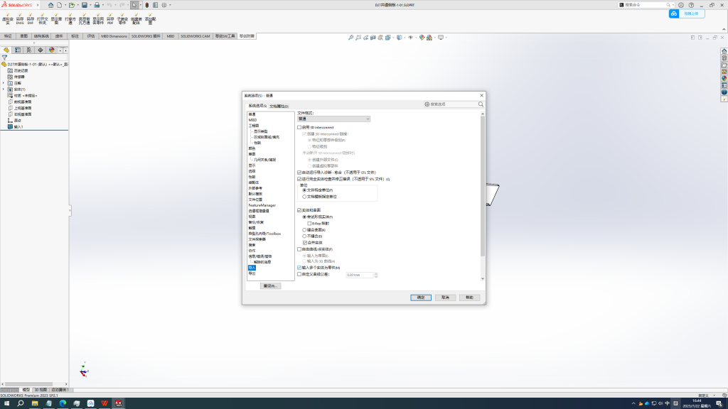Open the SOLIDWORKS CAM ribbon tab
Image resolution: width=728 pixels, height=409 pixels.
(195, 36)
